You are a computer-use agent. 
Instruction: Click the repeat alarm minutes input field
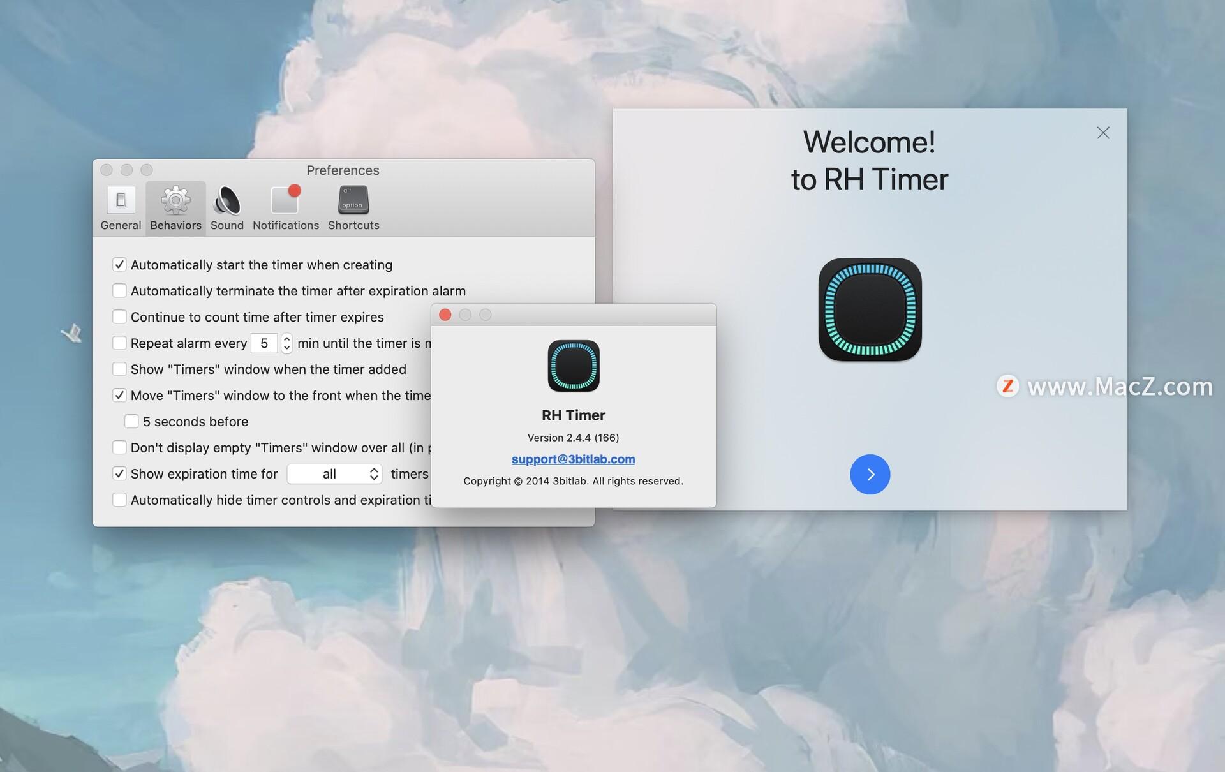point(264,343)
